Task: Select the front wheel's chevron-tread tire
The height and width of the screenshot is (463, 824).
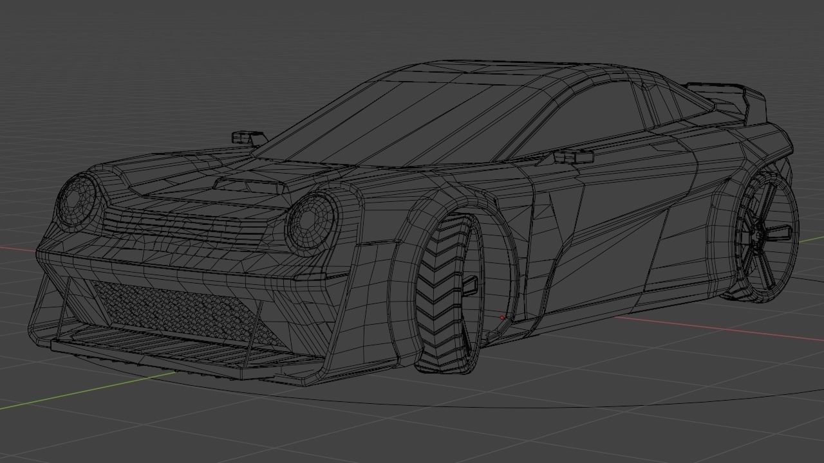Action: (440, 295)
